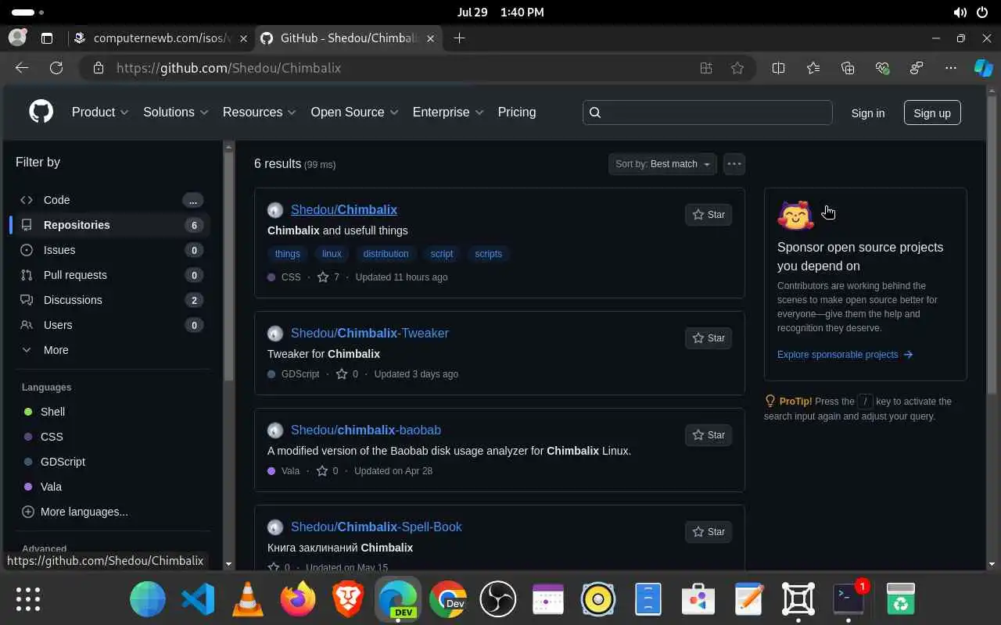The width and height of the screenshot is (1001, 625).
Task: Open the browser collections icon
Action: [848, 68]
